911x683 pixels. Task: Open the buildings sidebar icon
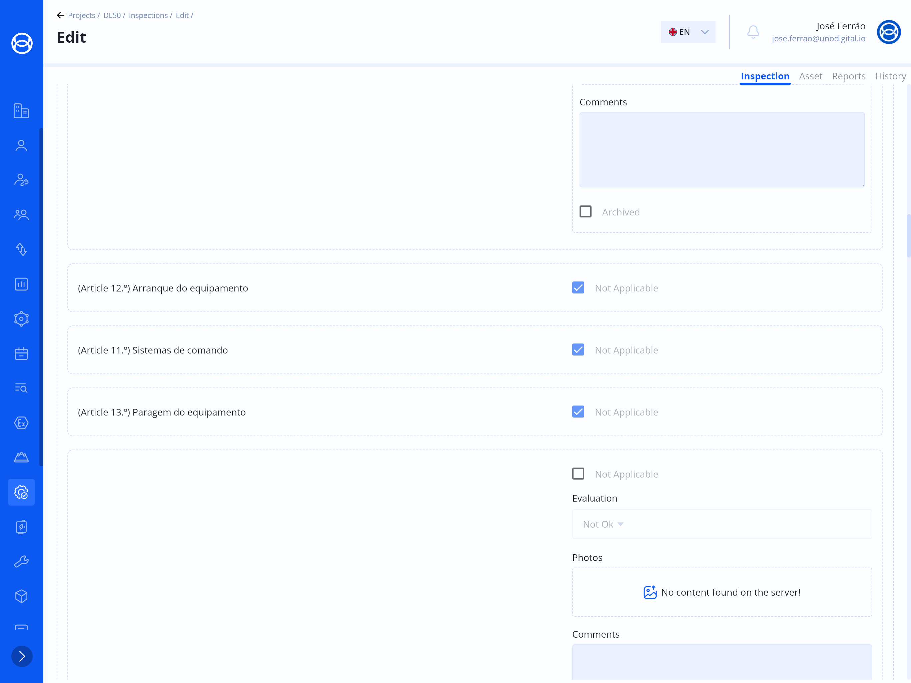coord(21,111)
